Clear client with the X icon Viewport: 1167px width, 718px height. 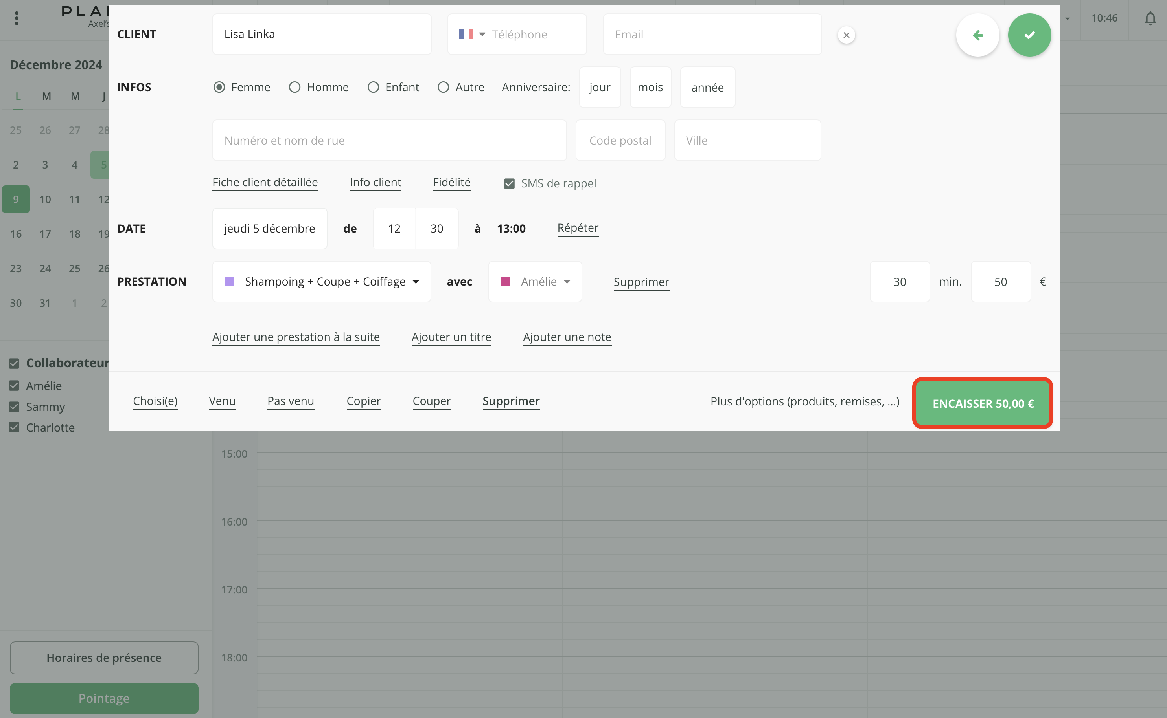click(846, 35)
